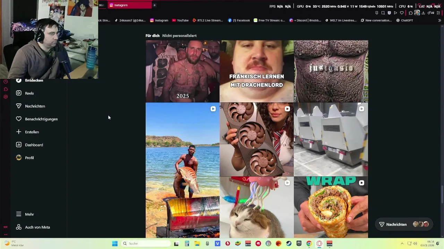Open Calculator on the taskbar
The image size is (444, 249).
pyautogui.click(x=187, y=243)
